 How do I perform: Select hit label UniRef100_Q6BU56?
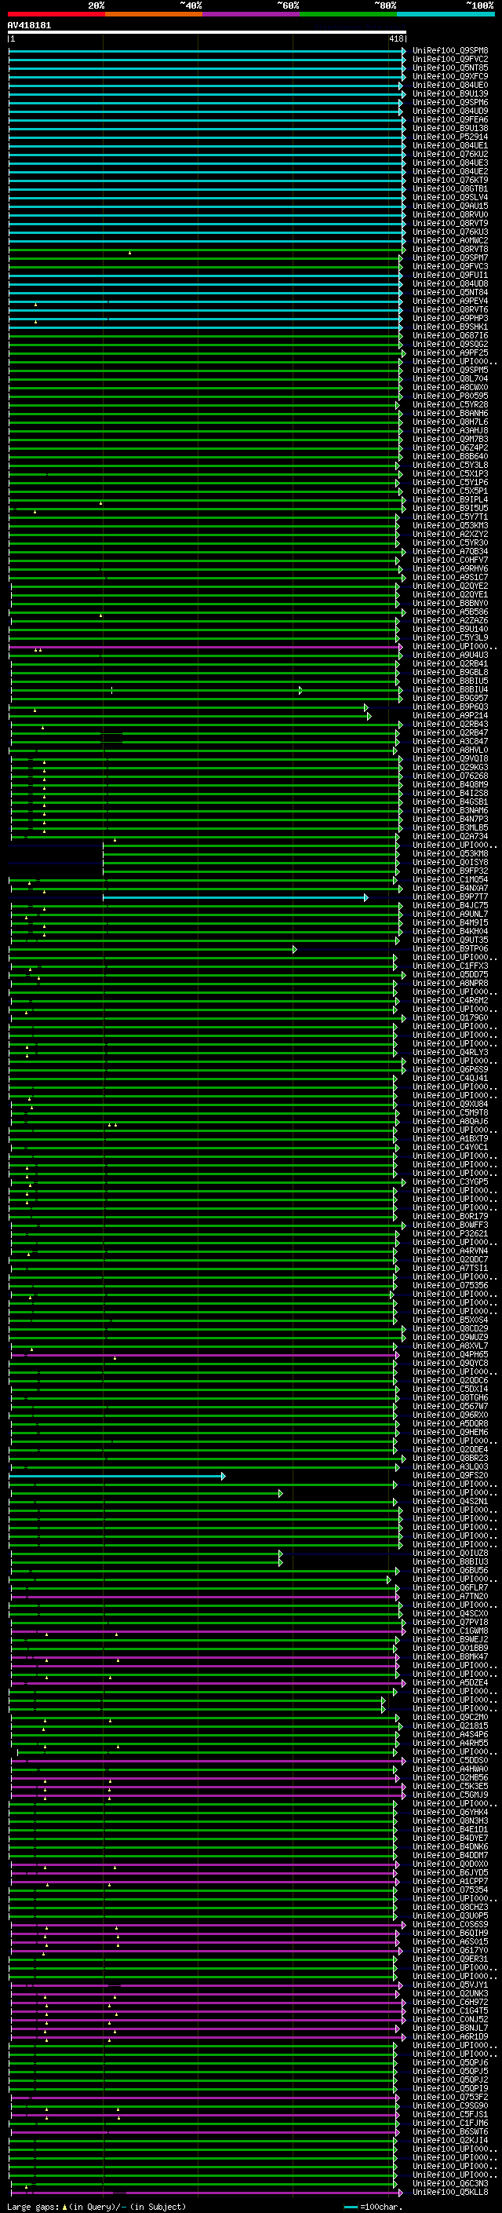coord(450,1570)
